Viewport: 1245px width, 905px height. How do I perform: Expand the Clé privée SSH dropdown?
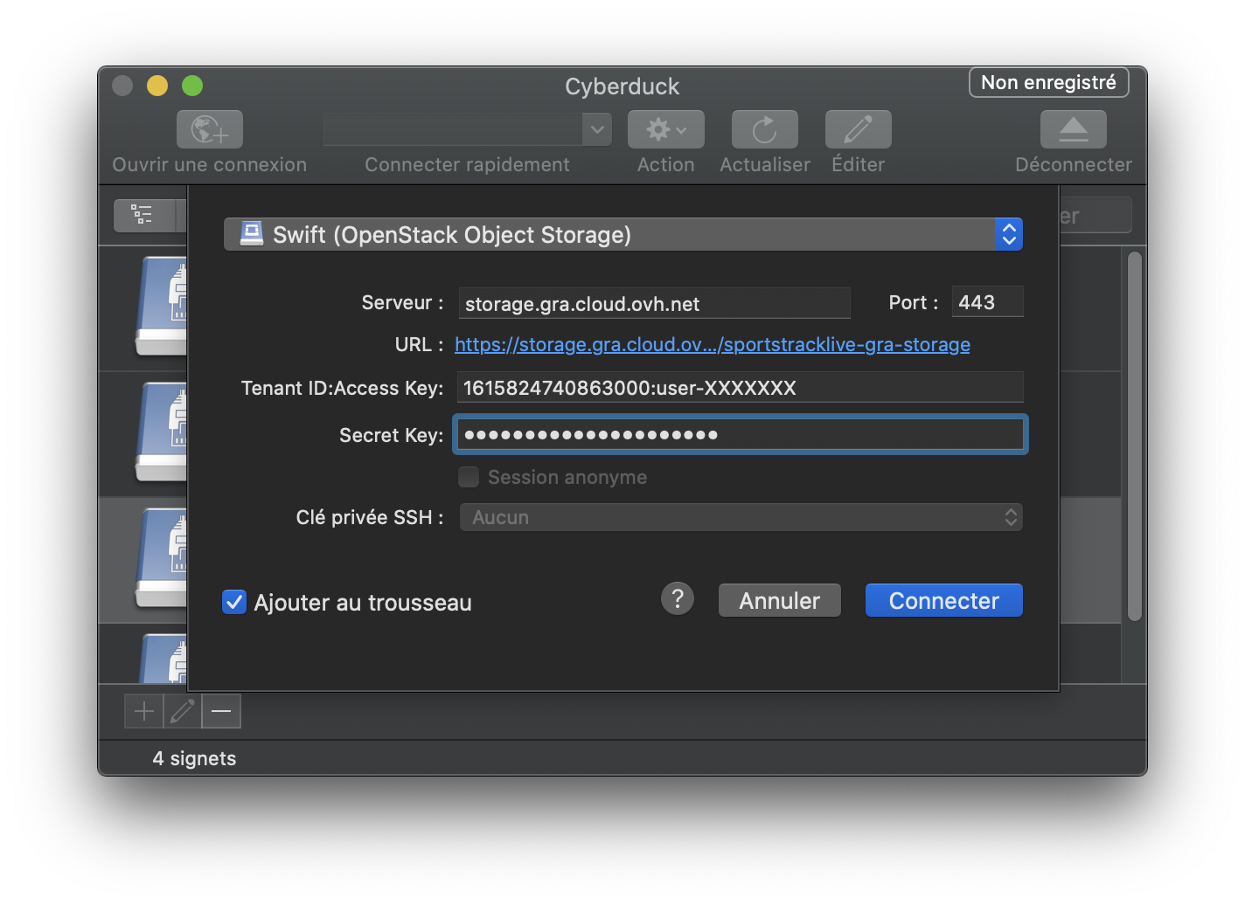click(x=741, y=517)
